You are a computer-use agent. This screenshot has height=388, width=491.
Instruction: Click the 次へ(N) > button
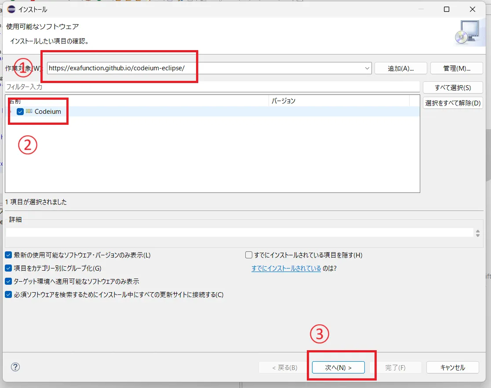338,367
